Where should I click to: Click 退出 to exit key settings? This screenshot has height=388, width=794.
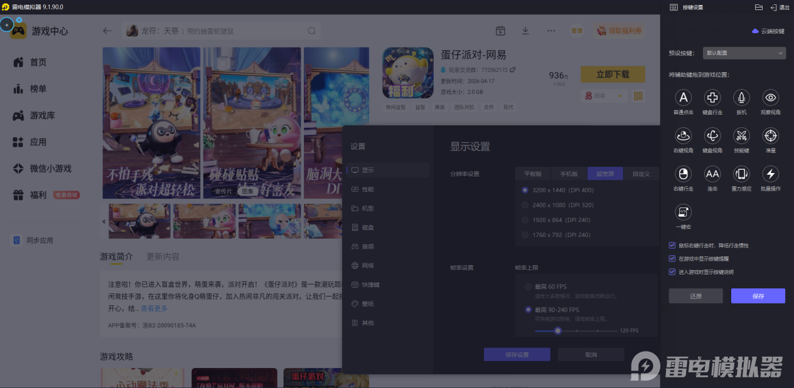coord(780,7)
